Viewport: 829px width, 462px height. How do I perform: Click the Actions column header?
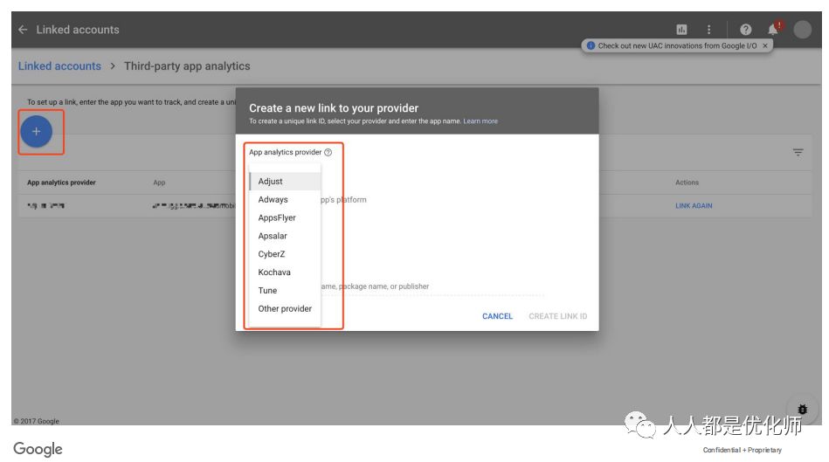pos(687,183)
